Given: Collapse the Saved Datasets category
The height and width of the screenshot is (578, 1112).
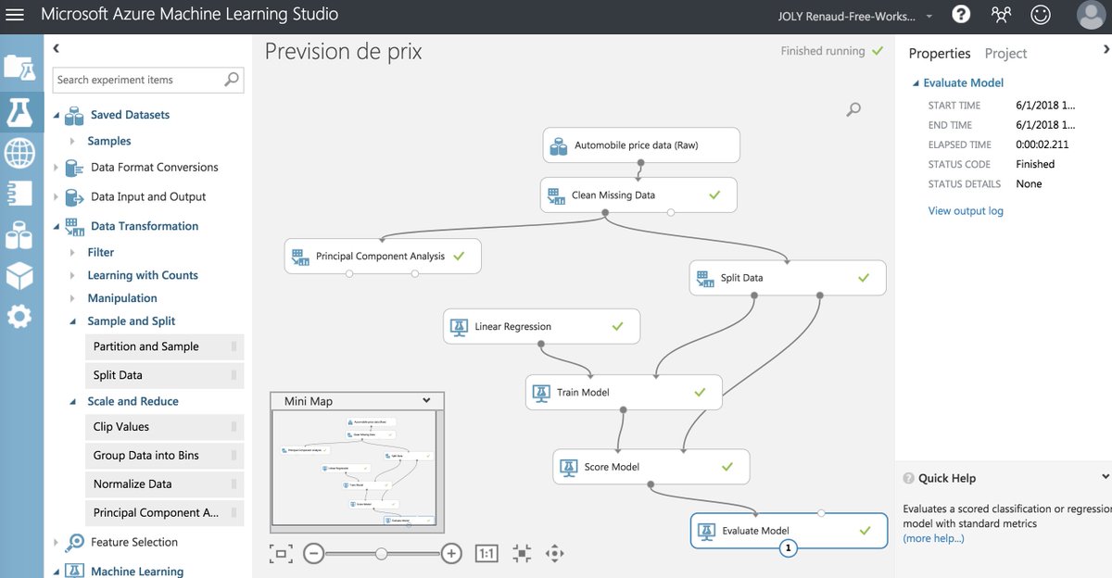Looking at the screenshot, I should [x=56, y=115].
